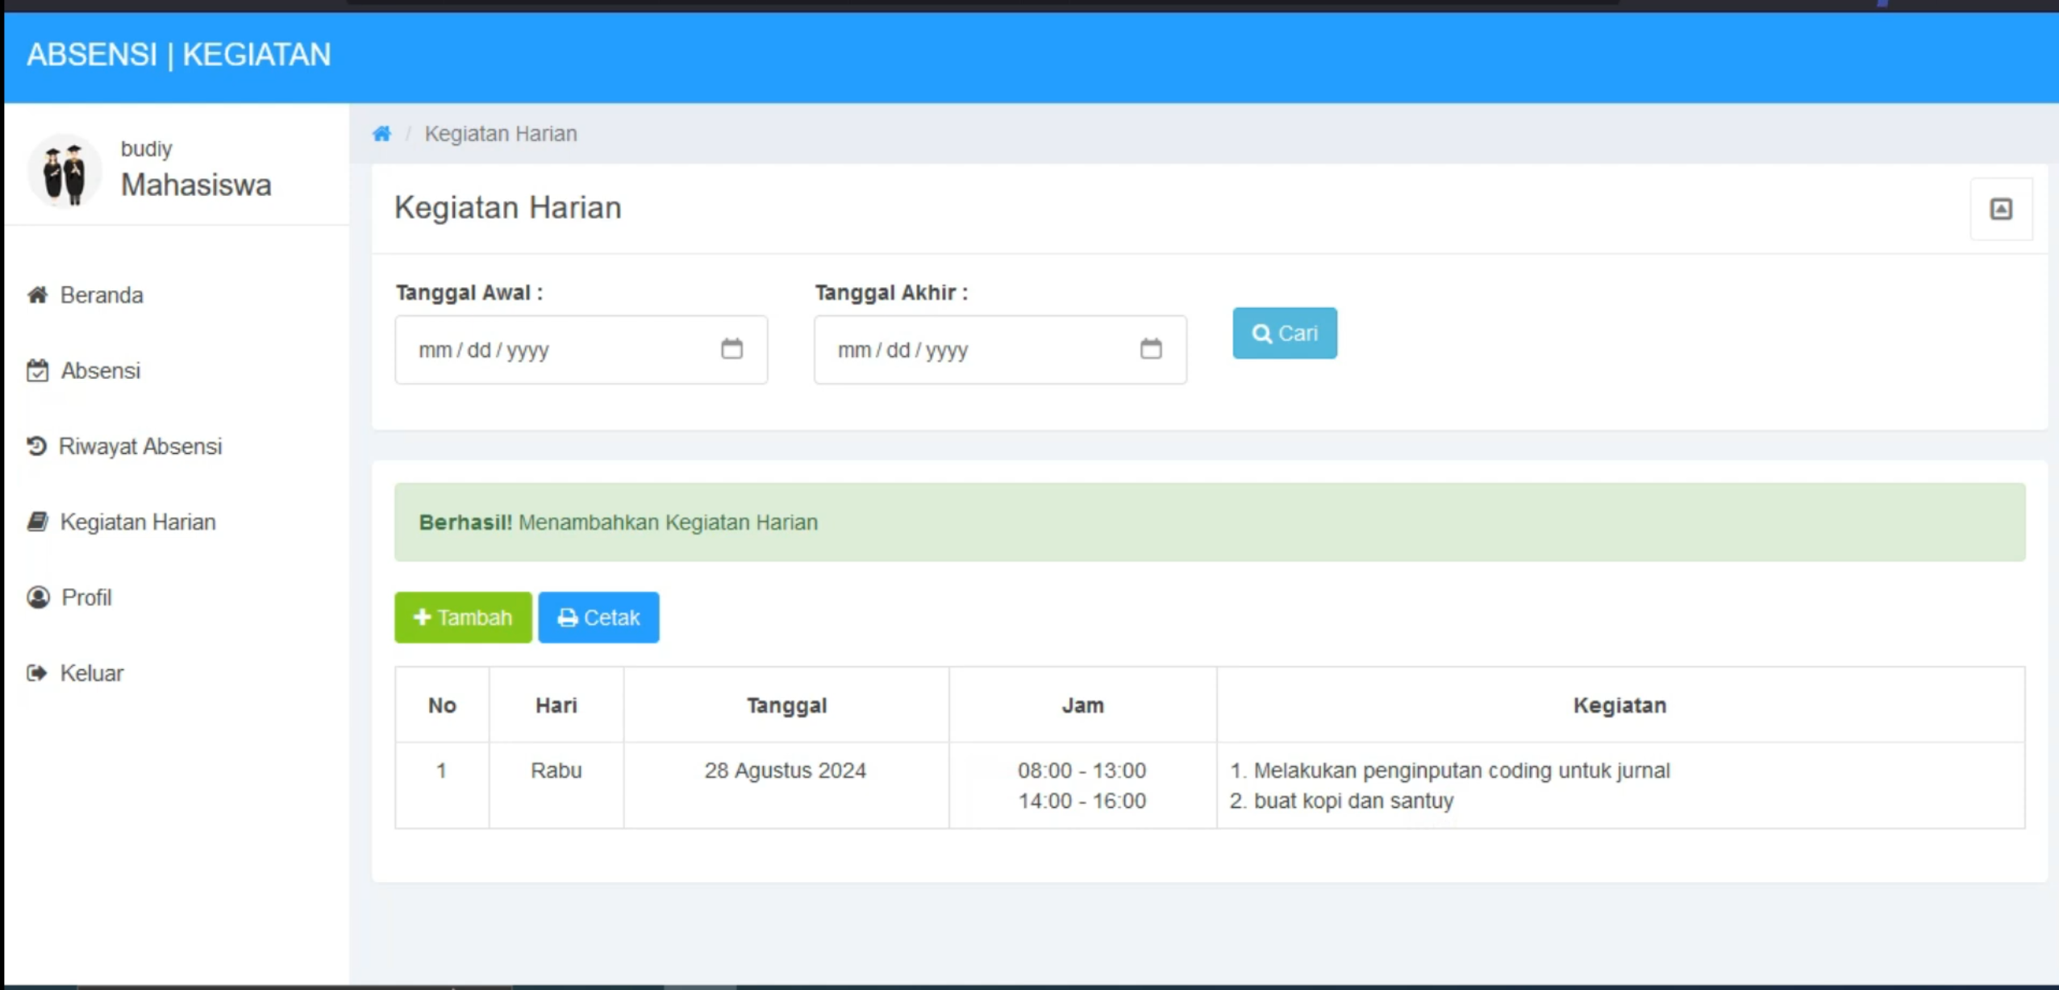Click the Hari column header
The height and width of the screenshot is (990, 2059).
point(556,705)
